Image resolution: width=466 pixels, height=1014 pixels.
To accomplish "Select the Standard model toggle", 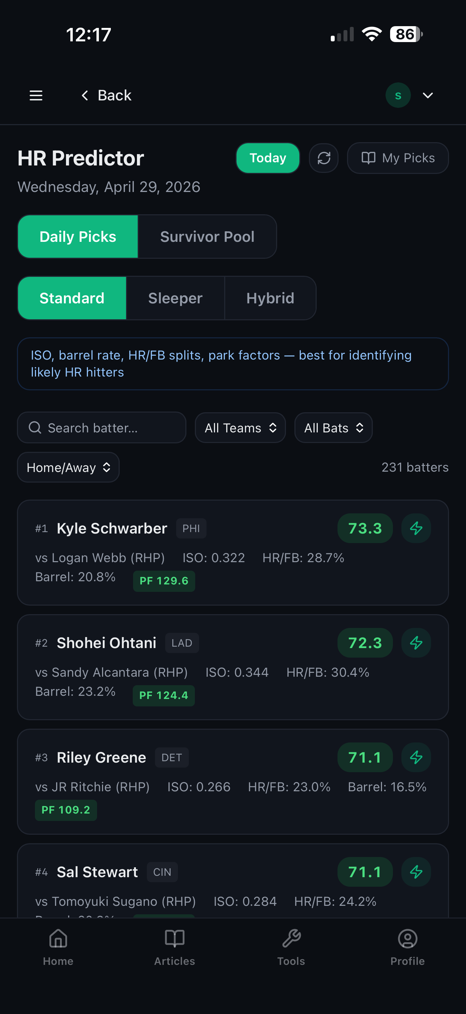I will coord(72,298).
